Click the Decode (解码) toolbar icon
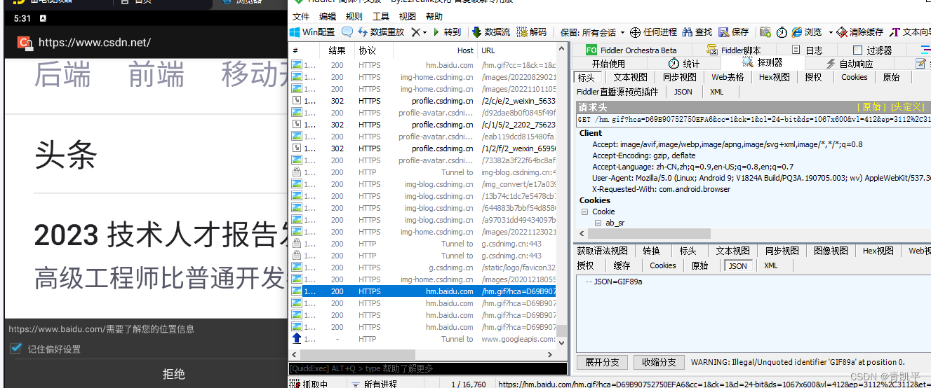 [x=522, y=32]
